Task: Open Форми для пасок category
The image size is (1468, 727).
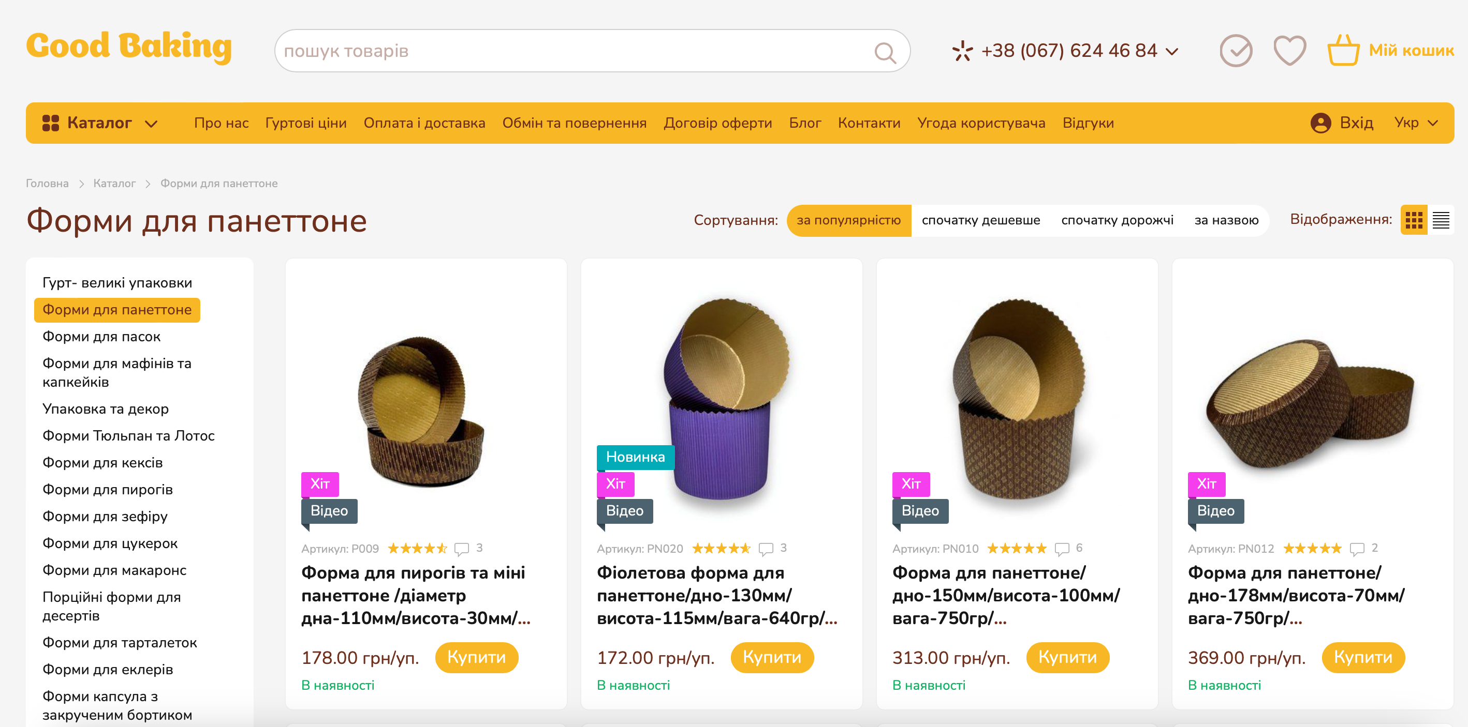Action: (101, 337)
